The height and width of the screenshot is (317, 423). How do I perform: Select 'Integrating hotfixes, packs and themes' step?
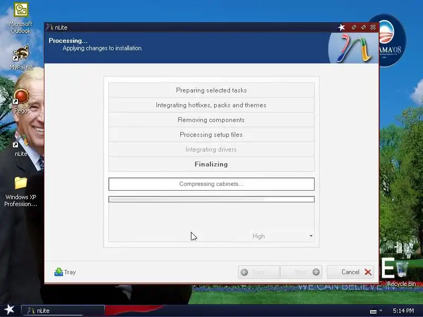pos(211,105)
